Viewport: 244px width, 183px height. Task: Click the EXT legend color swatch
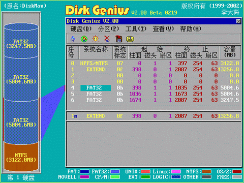tap(145, 177)
